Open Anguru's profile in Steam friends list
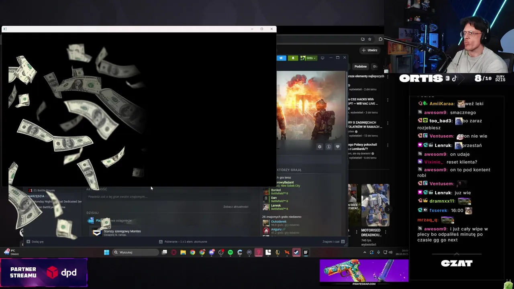Viewport: 514px width, 289px height. coord(281,231)
